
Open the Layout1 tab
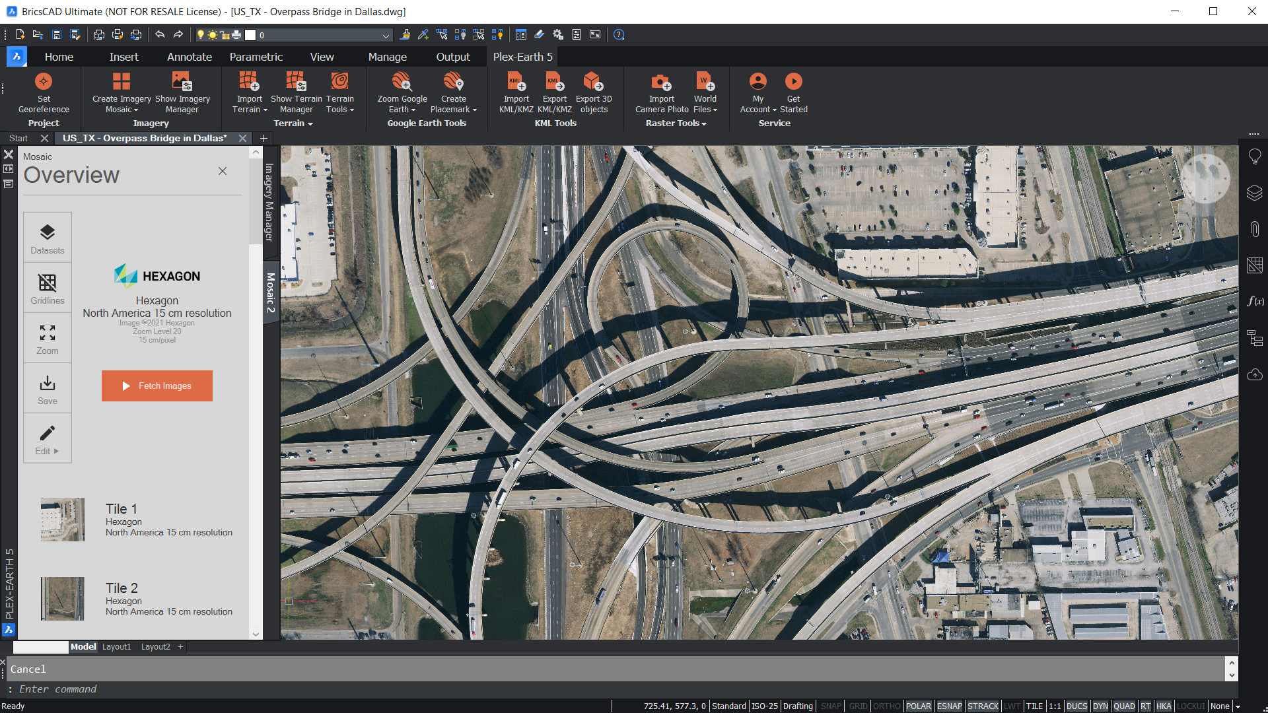tap(116, 647)
